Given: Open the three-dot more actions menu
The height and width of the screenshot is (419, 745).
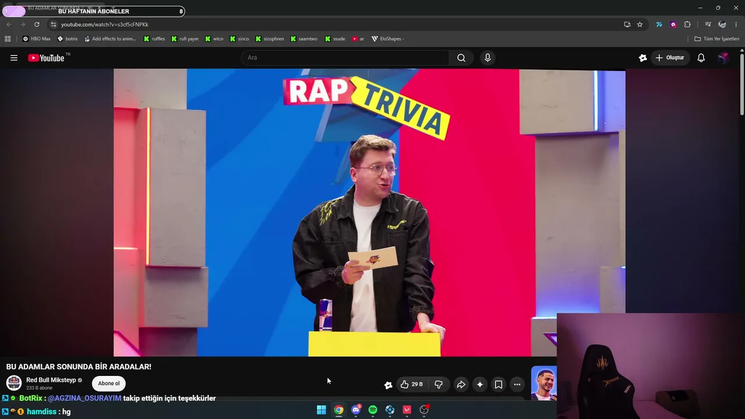Looking at the screenshot, I should click(517, 384).
